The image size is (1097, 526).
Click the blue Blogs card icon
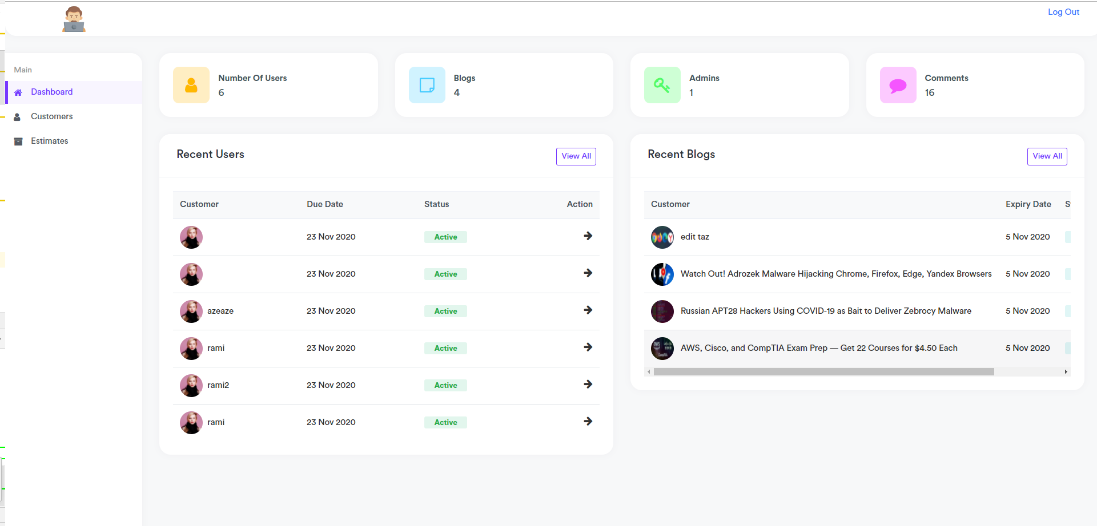[426, 84]
